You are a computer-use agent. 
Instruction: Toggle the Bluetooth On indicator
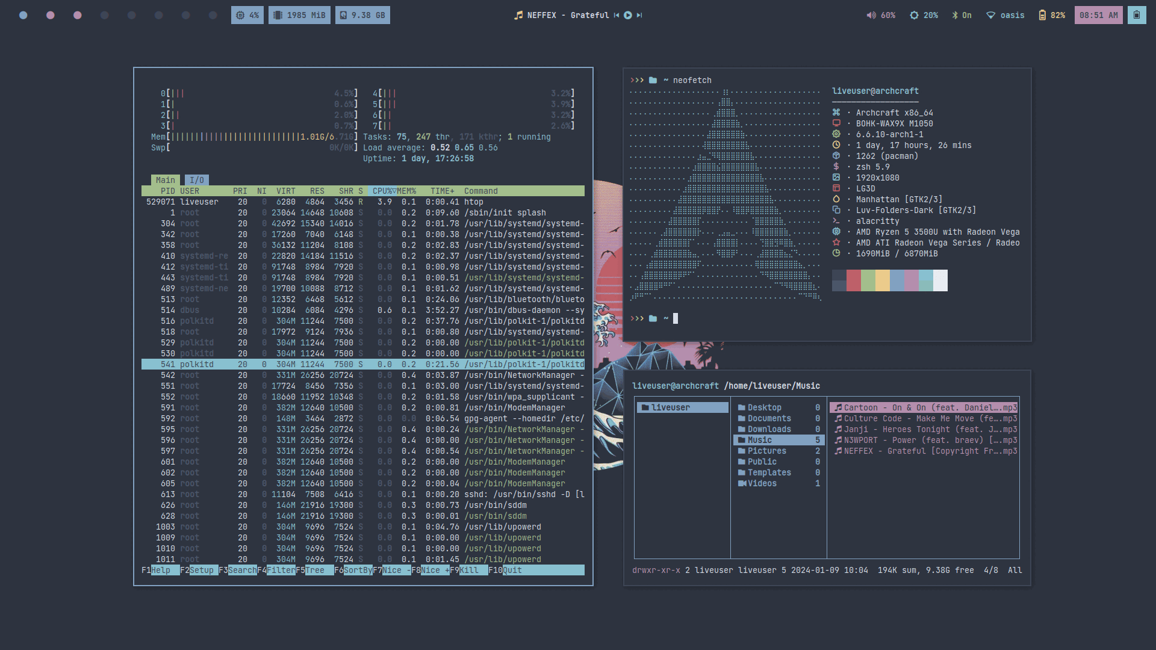click(962, 16)
